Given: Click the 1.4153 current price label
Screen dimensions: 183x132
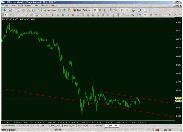Looking at the screenshot, I should coord(178,101).
